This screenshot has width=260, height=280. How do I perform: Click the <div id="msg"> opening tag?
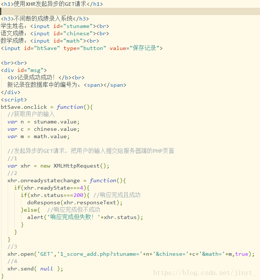(x=24, y=70)
